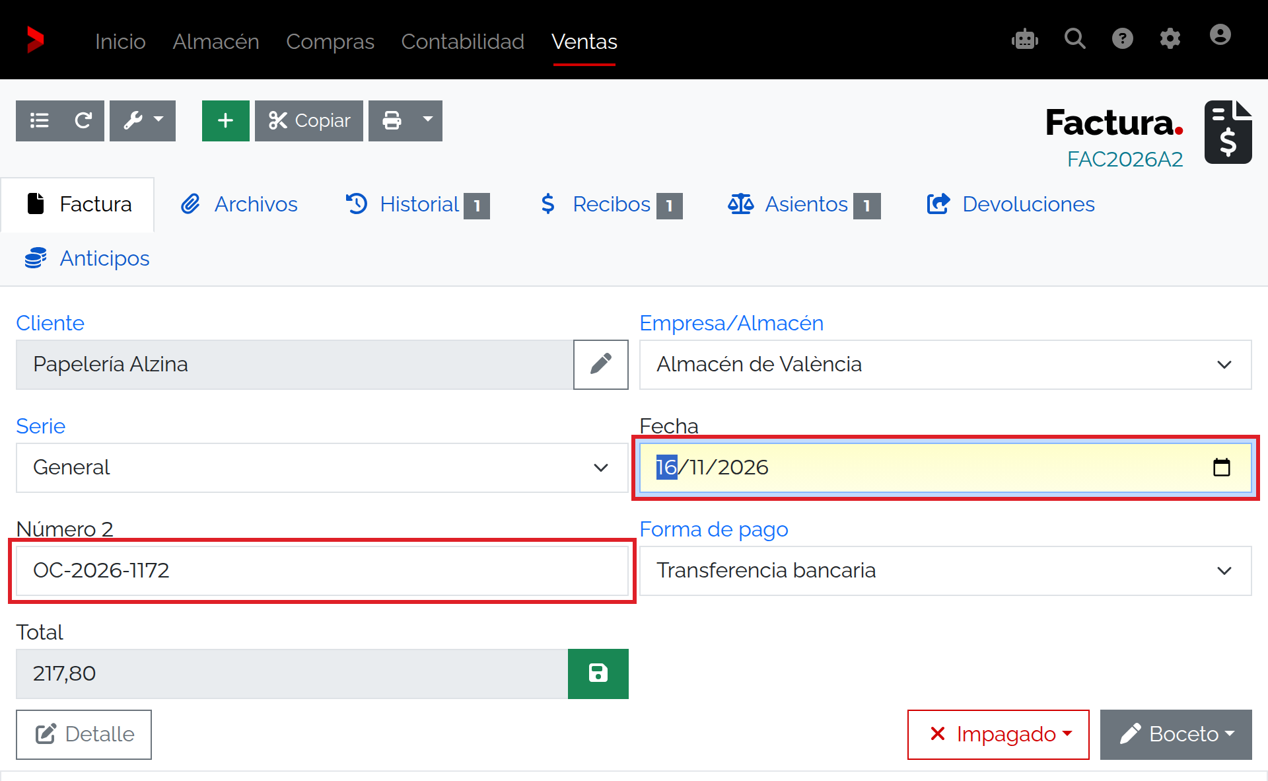This screenshot has height=781, width=1268.
Task: Open the Anticipos tab
Action: point(87,258)
